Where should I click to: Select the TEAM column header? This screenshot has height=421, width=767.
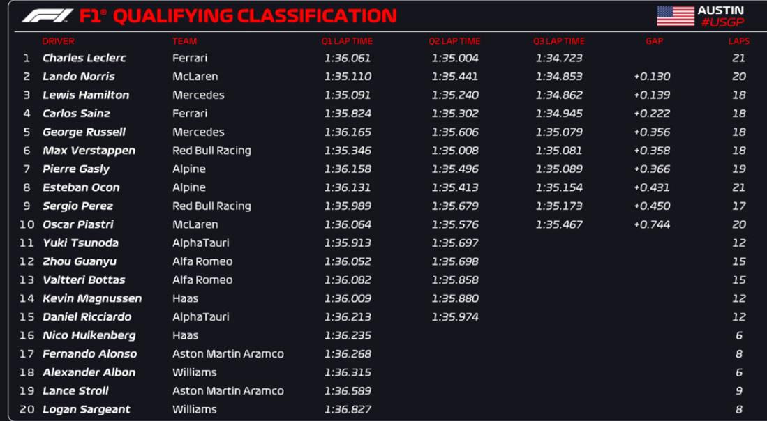tap(184, 41)
